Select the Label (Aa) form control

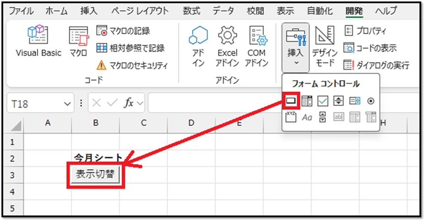307,118
